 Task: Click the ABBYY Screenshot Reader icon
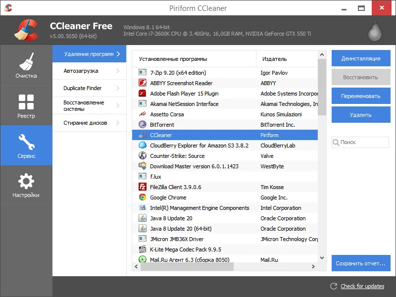pos(143,83)
